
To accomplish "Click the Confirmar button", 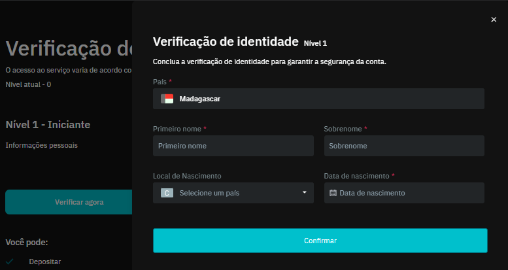I will click(x=320, y=241).
